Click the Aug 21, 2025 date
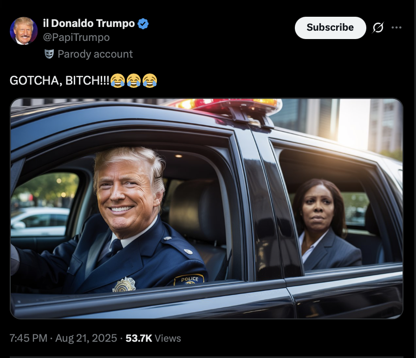The height and width of the screenshot is (358, 416). (86, 338)
